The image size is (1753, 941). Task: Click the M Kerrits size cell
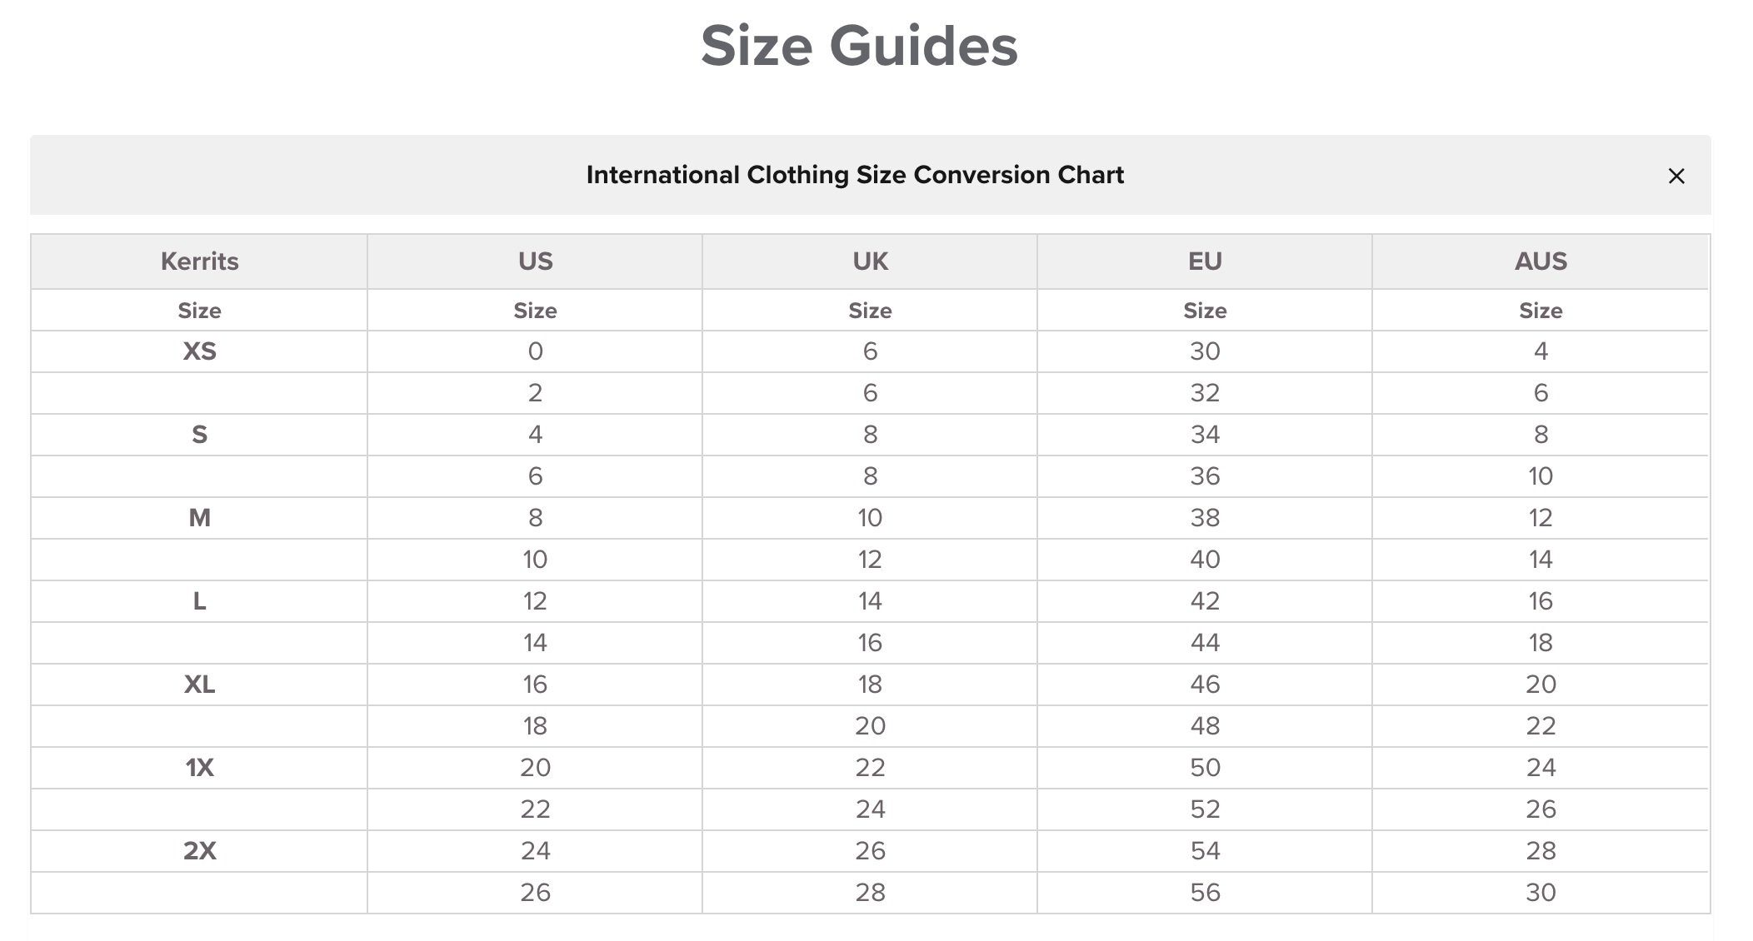[x=199, y=518]
